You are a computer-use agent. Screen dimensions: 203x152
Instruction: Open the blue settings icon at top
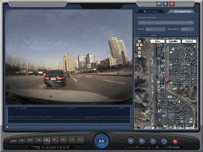(165, 4)
